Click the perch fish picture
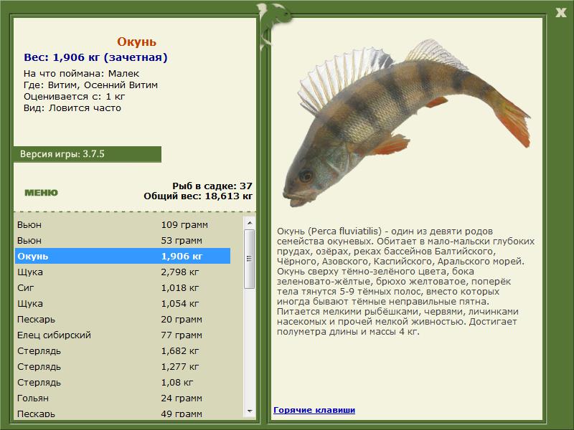 [405, 123]
